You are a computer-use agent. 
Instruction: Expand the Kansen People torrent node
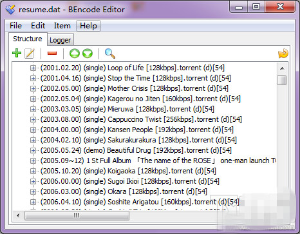(33, 130)
